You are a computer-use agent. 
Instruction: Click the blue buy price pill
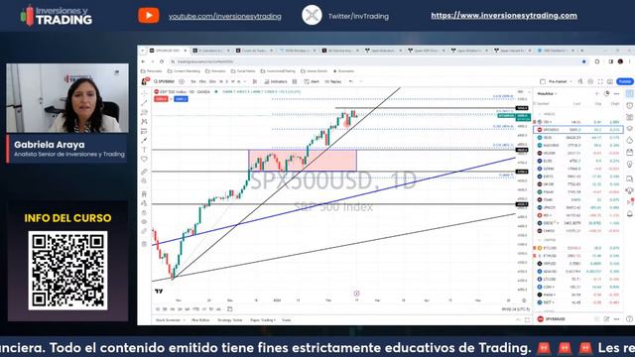181,99
